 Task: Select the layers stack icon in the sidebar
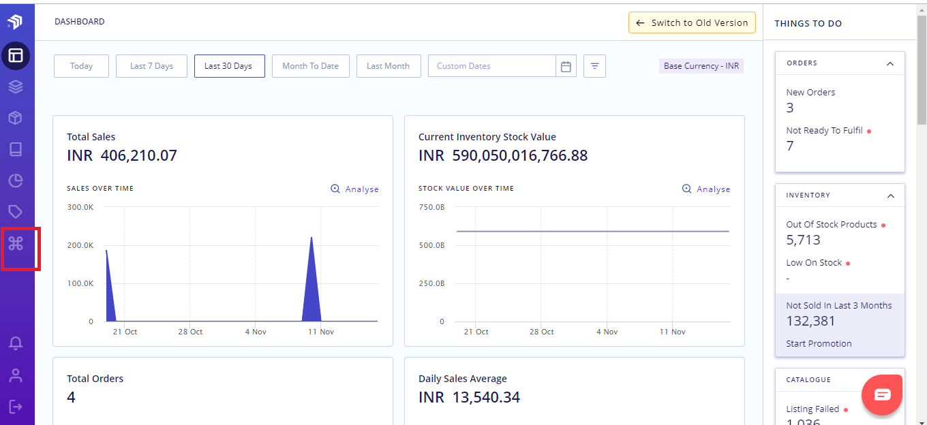coord(16,86)
